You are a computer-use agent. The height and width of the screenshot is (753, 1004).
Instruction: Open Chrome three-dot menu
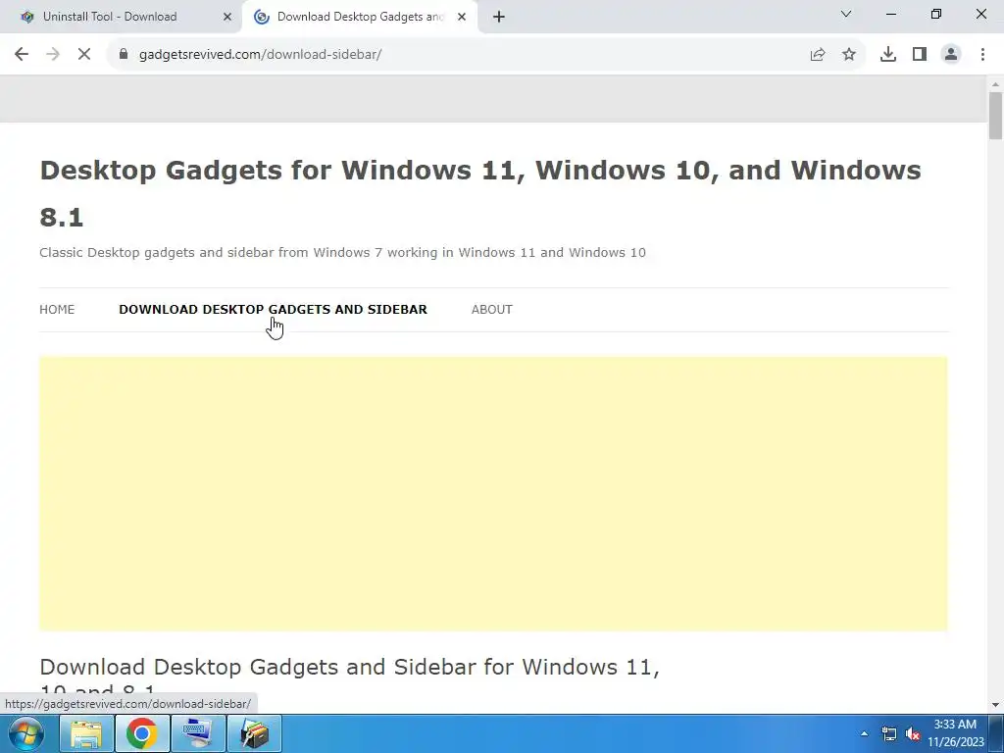click(982, 55)
